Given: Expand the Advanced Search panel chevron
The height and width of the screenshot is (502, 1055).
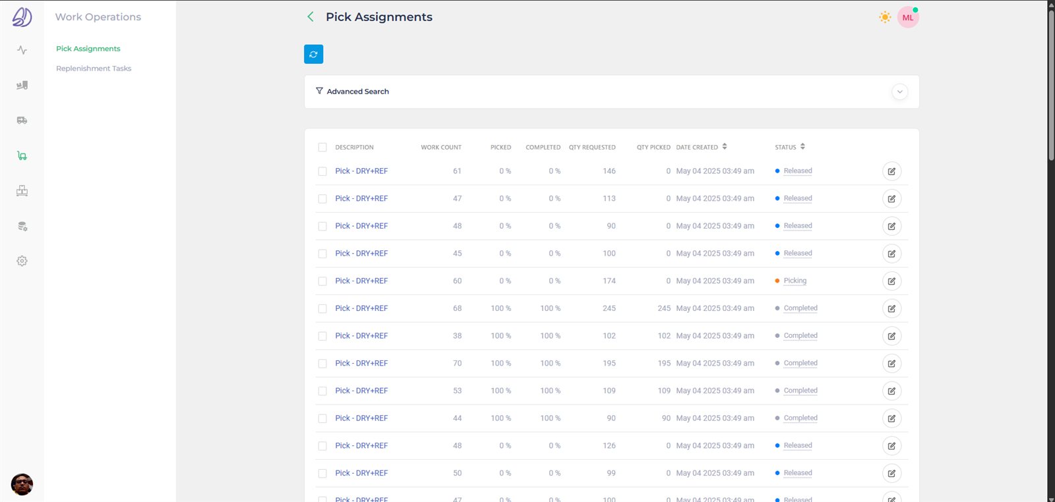Looking at the screenshot, I should coord(899,92).
